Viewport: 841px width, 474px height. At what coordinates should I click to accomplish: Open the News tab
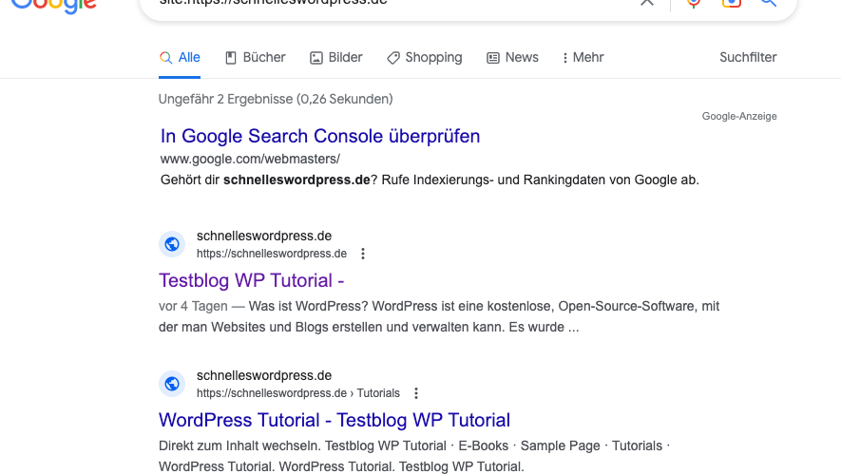(512, 57)
